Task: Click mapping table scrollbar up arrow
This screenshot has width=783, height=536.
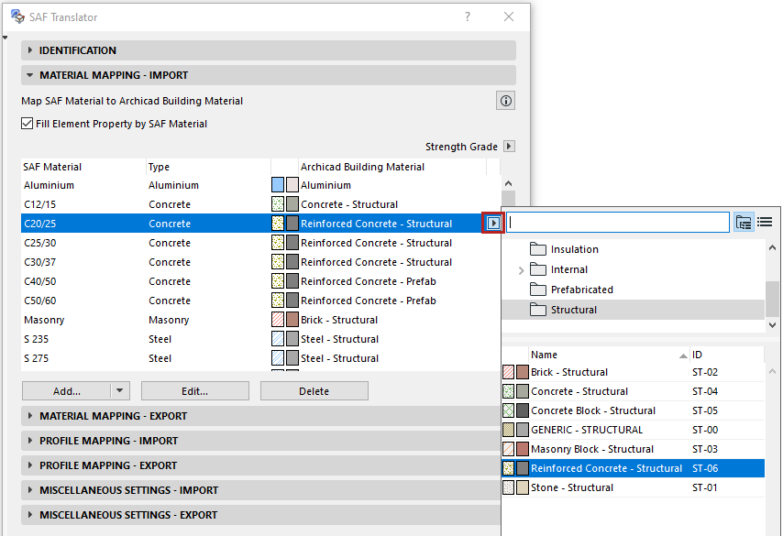Action: pyautogui.click(x=508, y=183)
